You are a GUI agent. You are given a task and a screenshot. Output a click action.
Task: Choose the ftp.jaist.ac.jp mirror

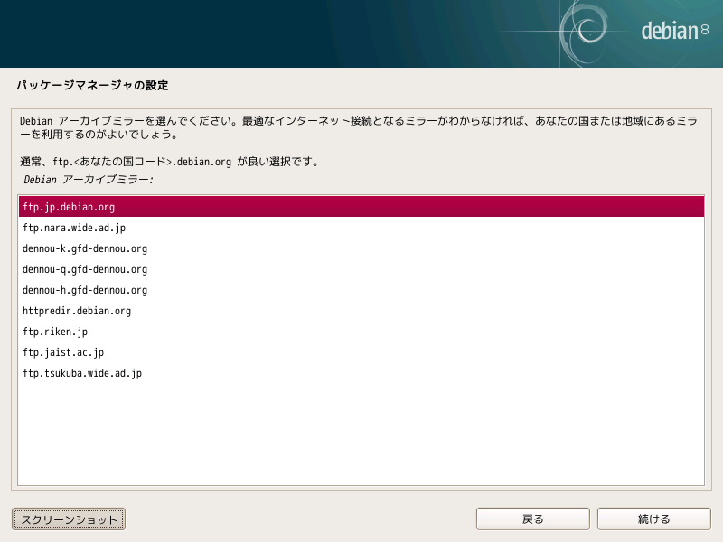pos(58,352)
